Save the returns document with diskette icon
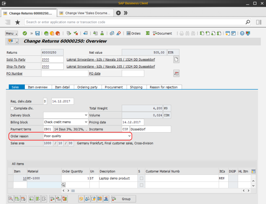The image size is (266, 204). point(37,33)
